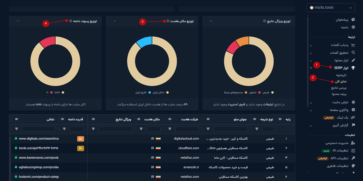Select تاریخچه under ابزار SERP
This screenshot has height=181, width=363.
(x=341, y=75)
